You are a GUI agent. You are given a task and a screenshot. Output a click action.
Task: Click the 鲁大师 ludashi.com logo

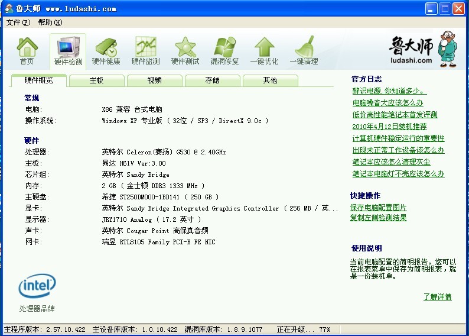point(419,50)
